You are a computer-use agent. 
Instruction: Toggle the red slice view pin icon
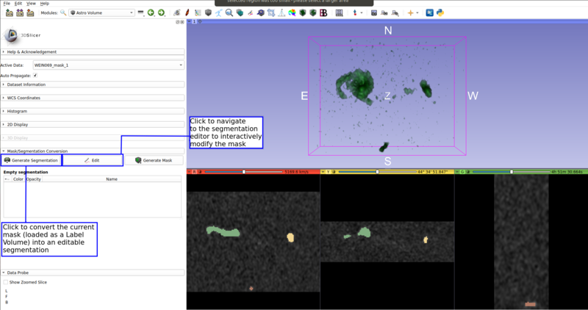[x=190, y=172]
